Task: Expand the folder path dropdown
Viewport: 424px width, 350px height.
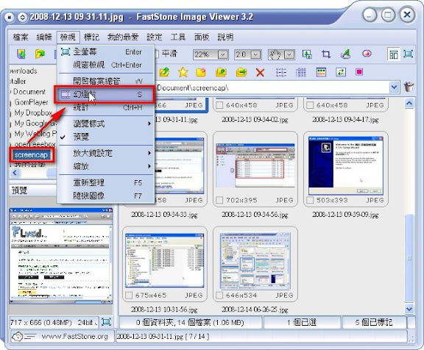Action: click(394, 87)
